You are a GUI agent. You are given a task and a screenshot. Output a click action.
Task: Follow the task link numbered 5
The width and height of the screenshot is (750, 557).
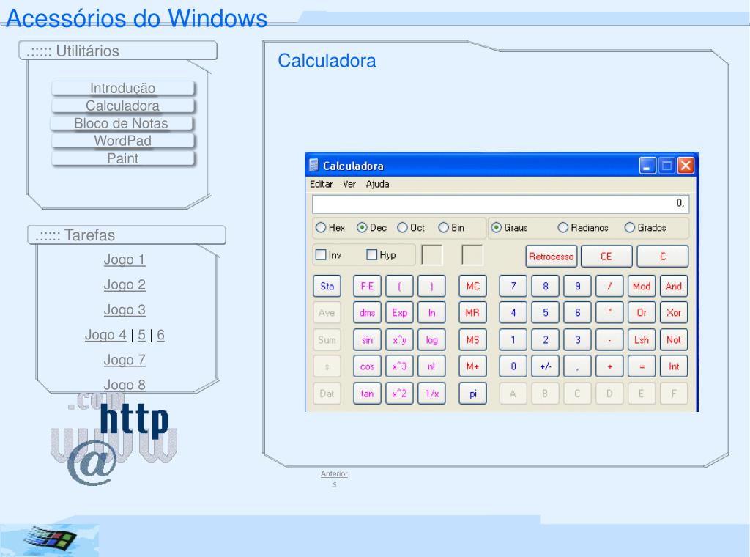(x=141, y=335)
